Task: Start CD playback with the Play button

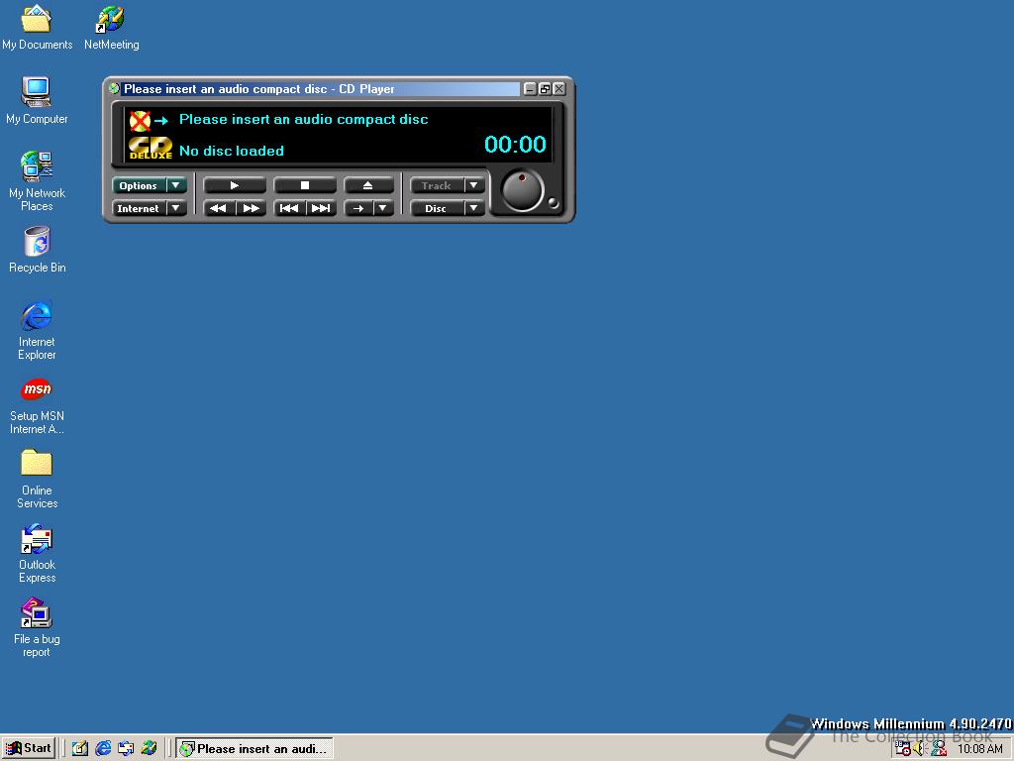Action: 235,185
